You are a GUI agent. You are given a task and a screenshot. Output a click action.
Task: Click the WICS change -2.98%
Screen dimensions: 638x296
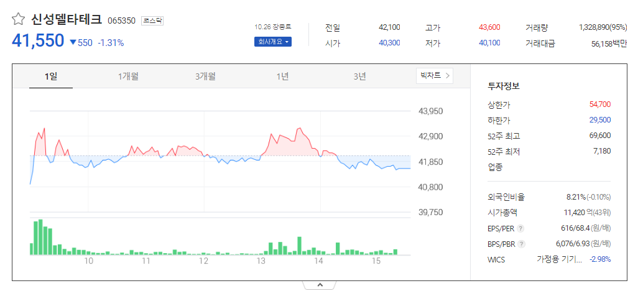tap(600, 260)
